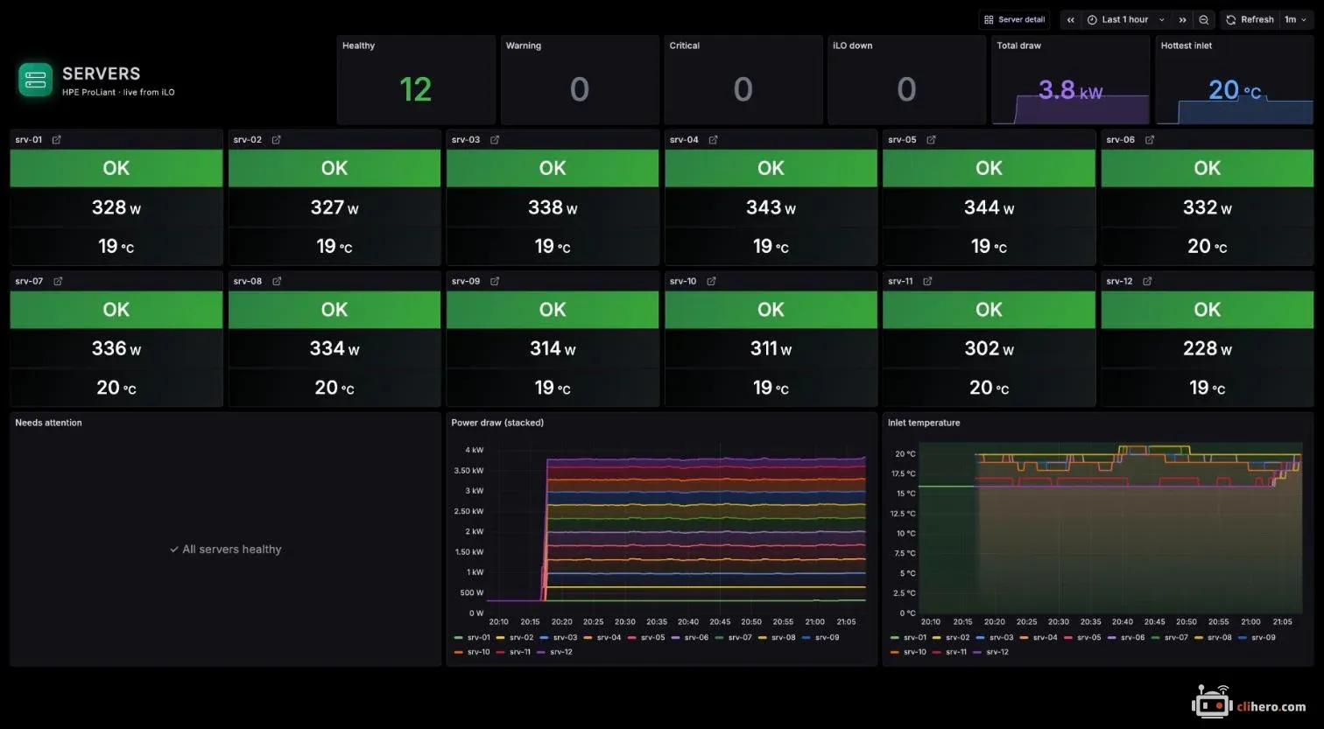This screenshot has width=1324, height=729.
Task: Click the srv-12 panel title
Action: click(1119, 281)
